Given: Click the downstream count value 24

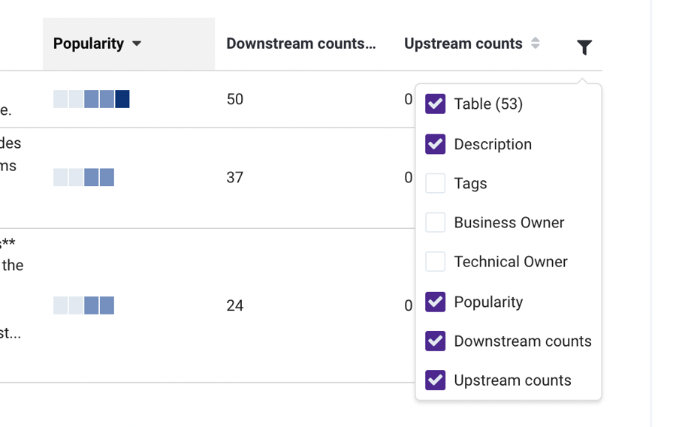Looking at the screenshot, I should coord(235,305).
